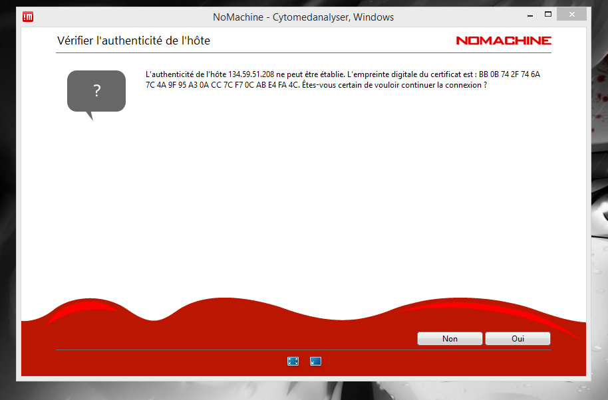Viewport: 608px width, 400px height.
Task: Close the NoMachine window
Action: tap(572, 15)
